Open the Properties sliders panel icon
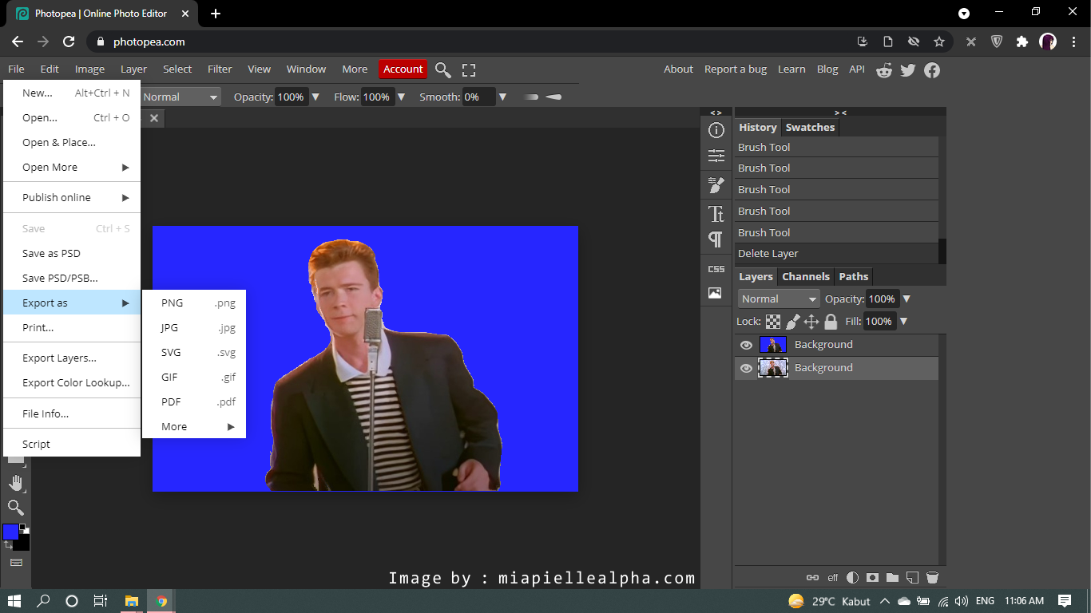The image size is (1091, 613). (x=716, y=156)
